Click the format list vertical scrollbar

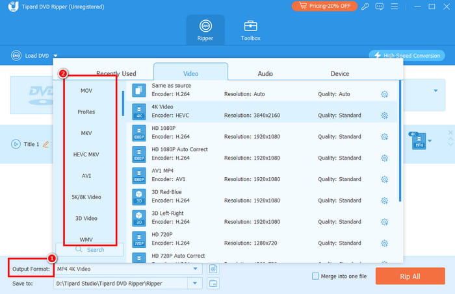click(x=400, y=143)
